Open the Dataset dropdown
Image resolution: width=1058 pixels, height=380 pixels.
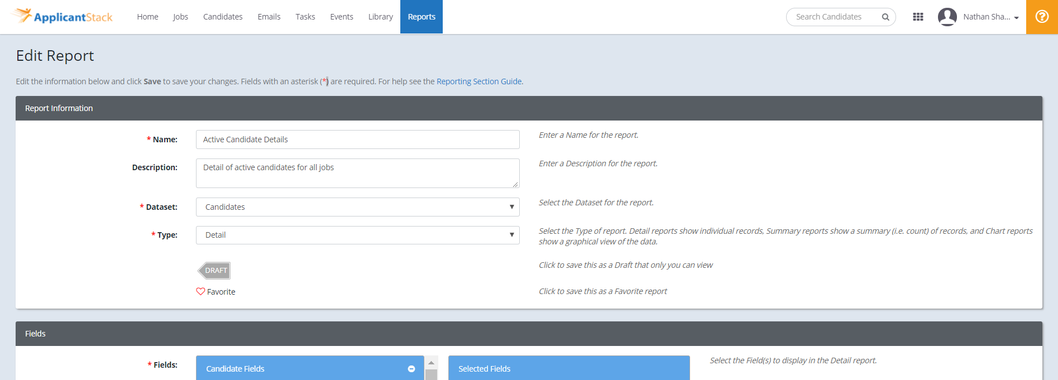coord(358,207)
